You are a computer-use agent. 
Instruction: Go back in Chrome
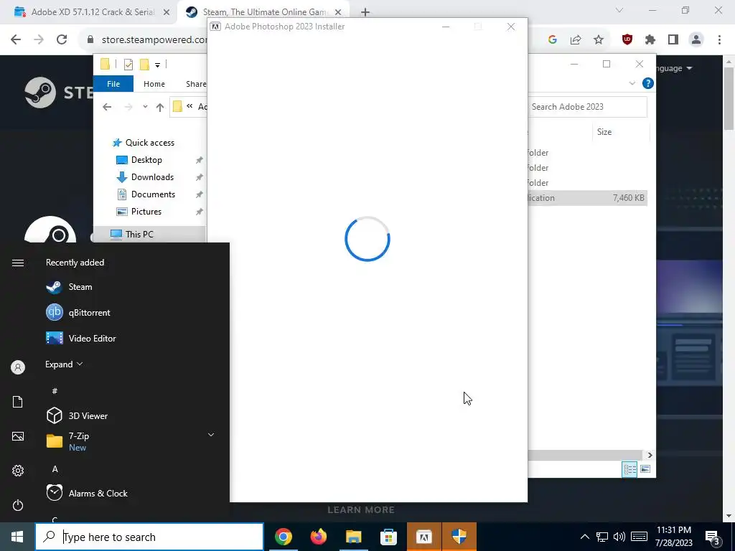tap(16, 40)
